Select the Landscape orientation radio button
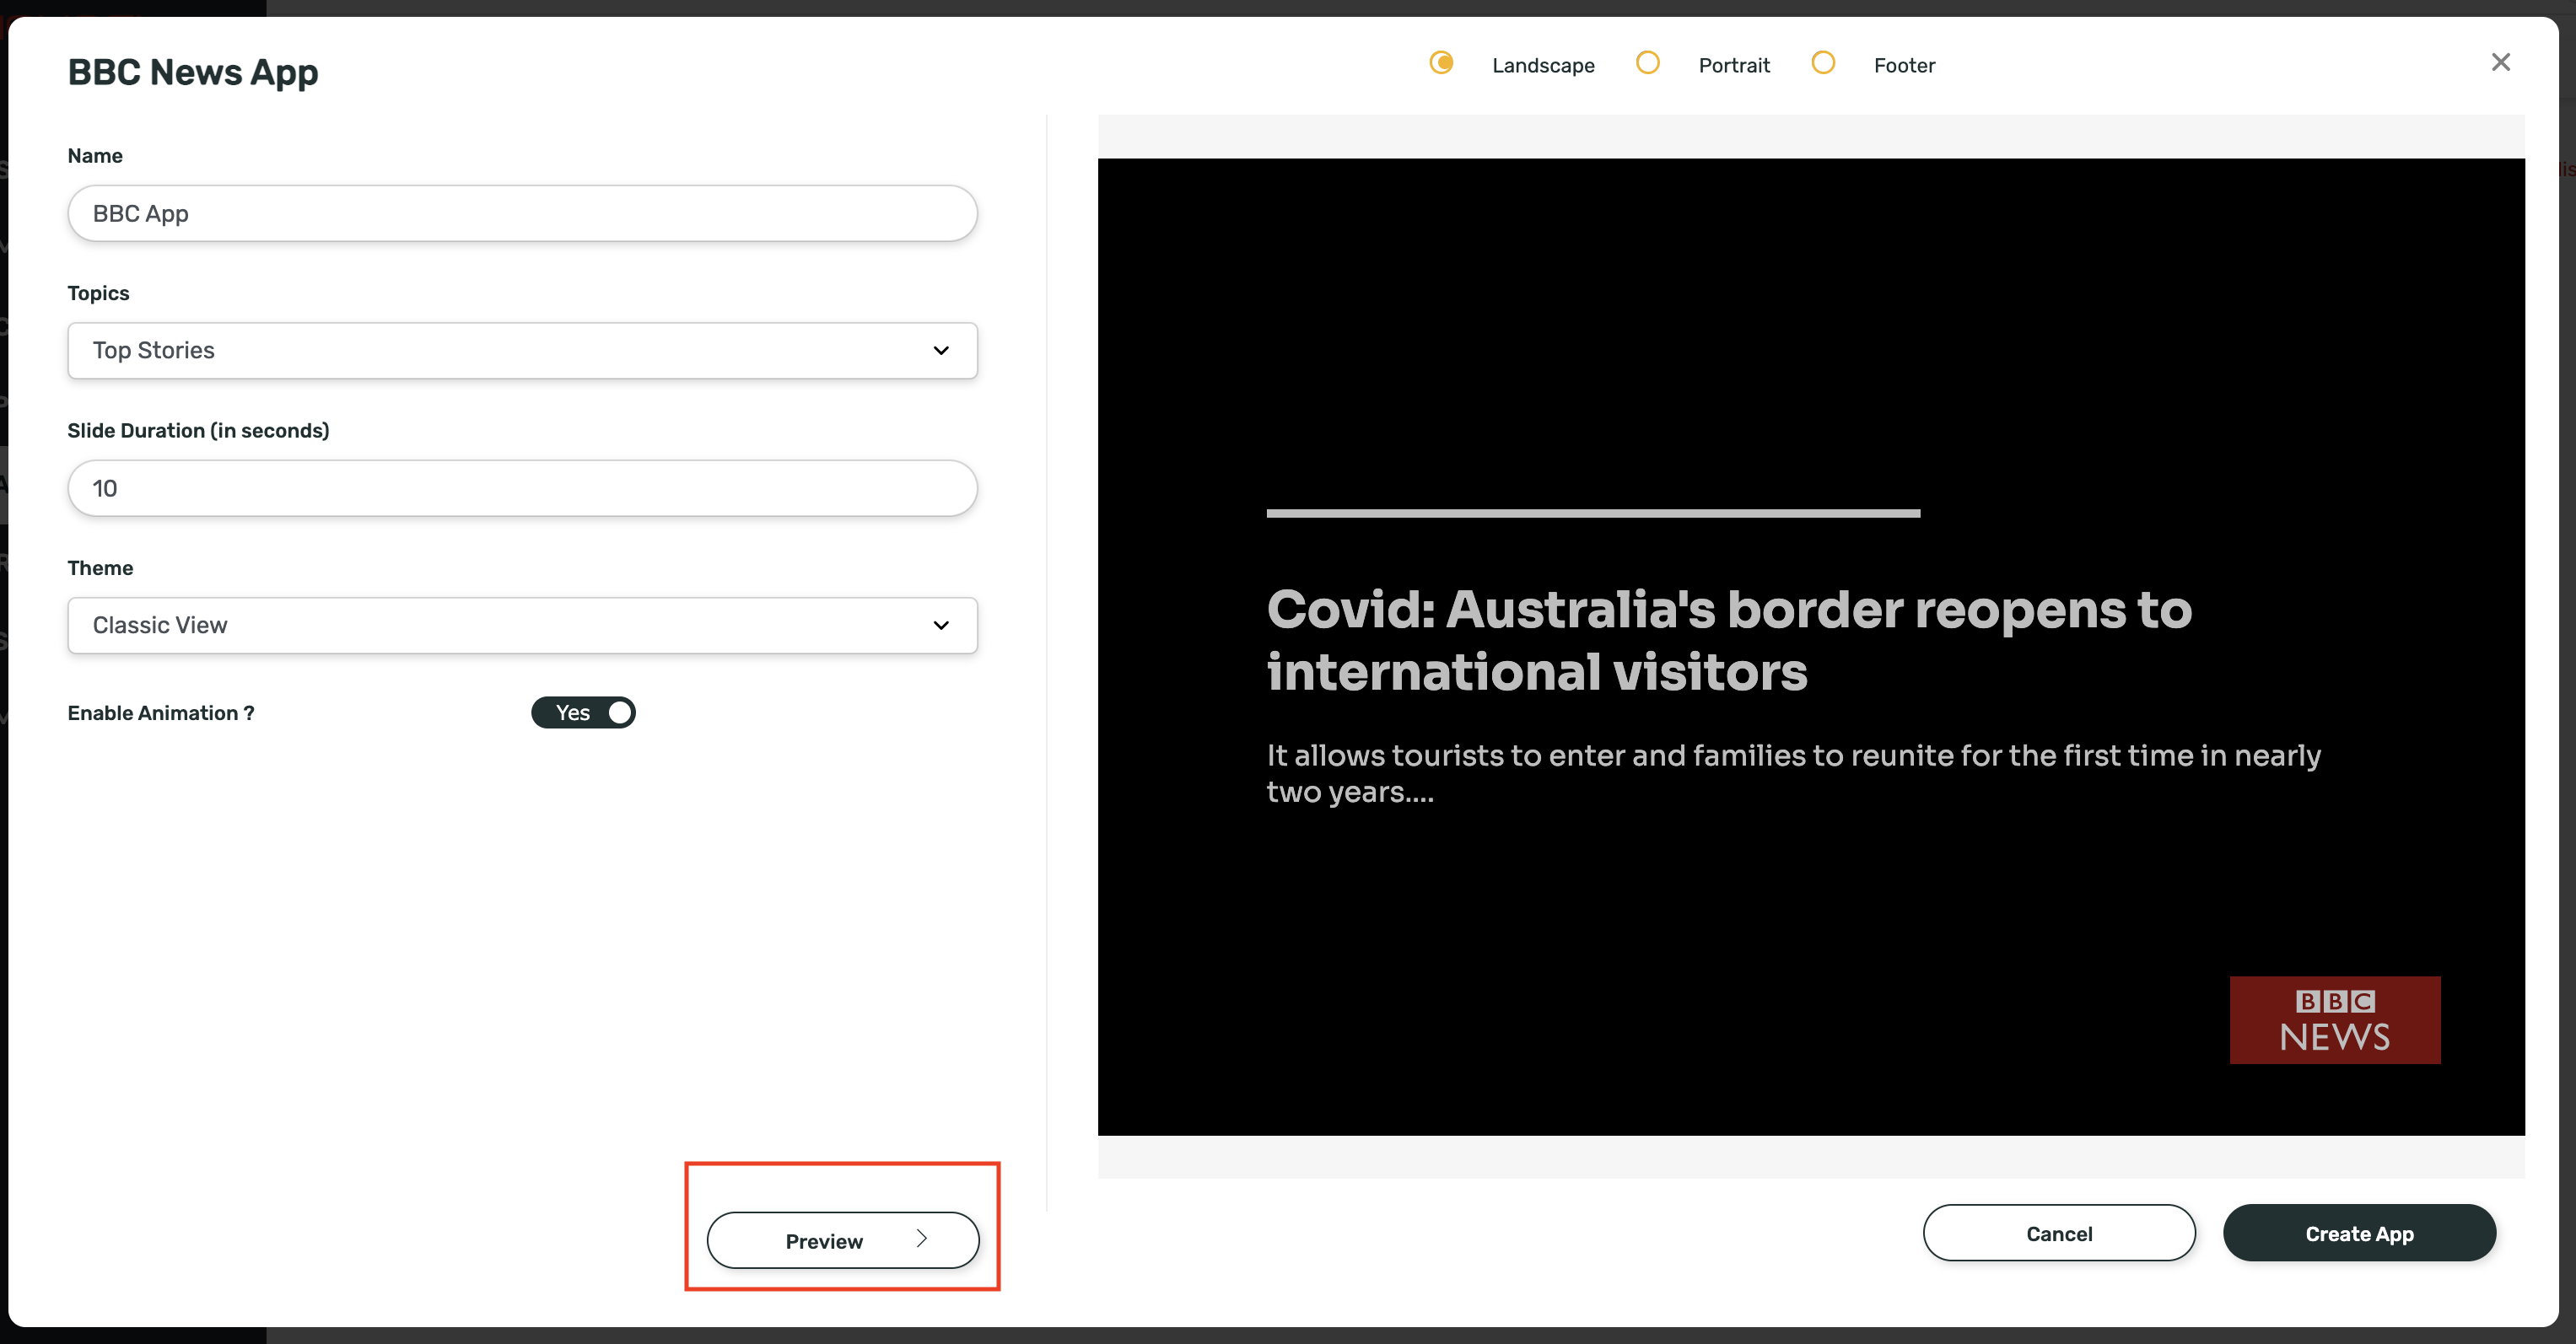 pyautogui.click(x=1441, y=63)
